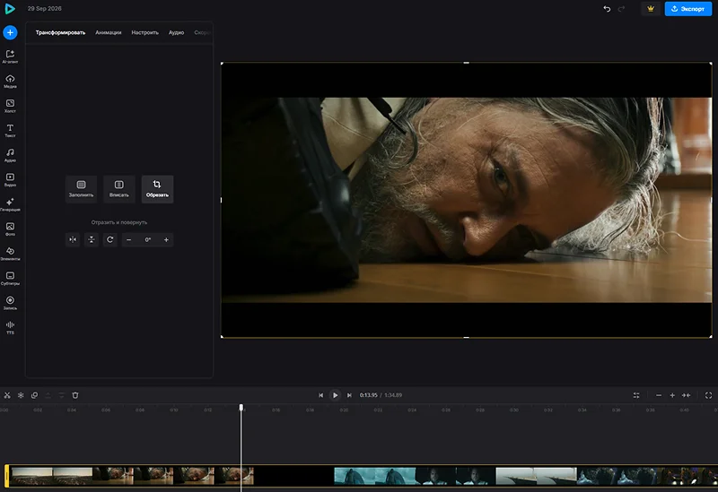Select the Заполнить fill option
The image size is (718, 492).
[81, 189]
